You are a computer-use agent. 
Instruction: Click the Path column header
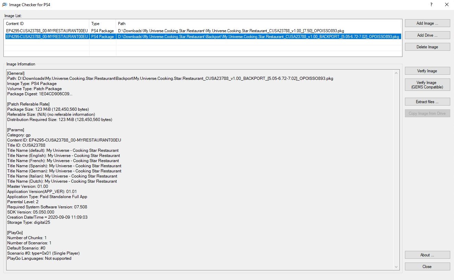(259, 24)
